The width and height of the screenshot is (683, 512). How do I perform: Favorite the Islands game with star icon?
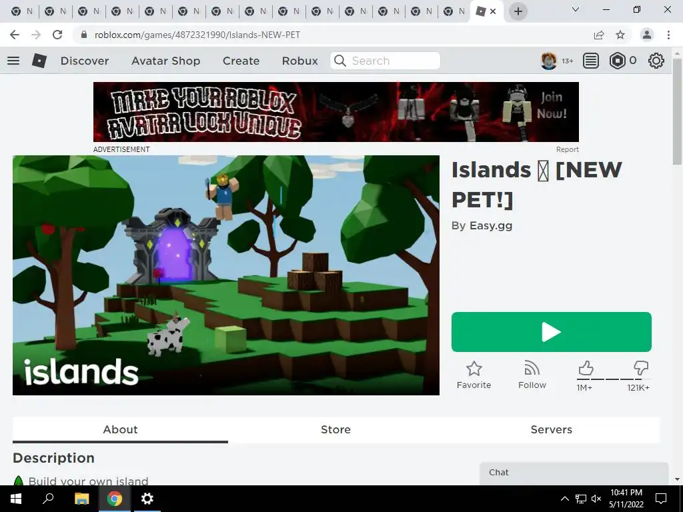point(474,375)
